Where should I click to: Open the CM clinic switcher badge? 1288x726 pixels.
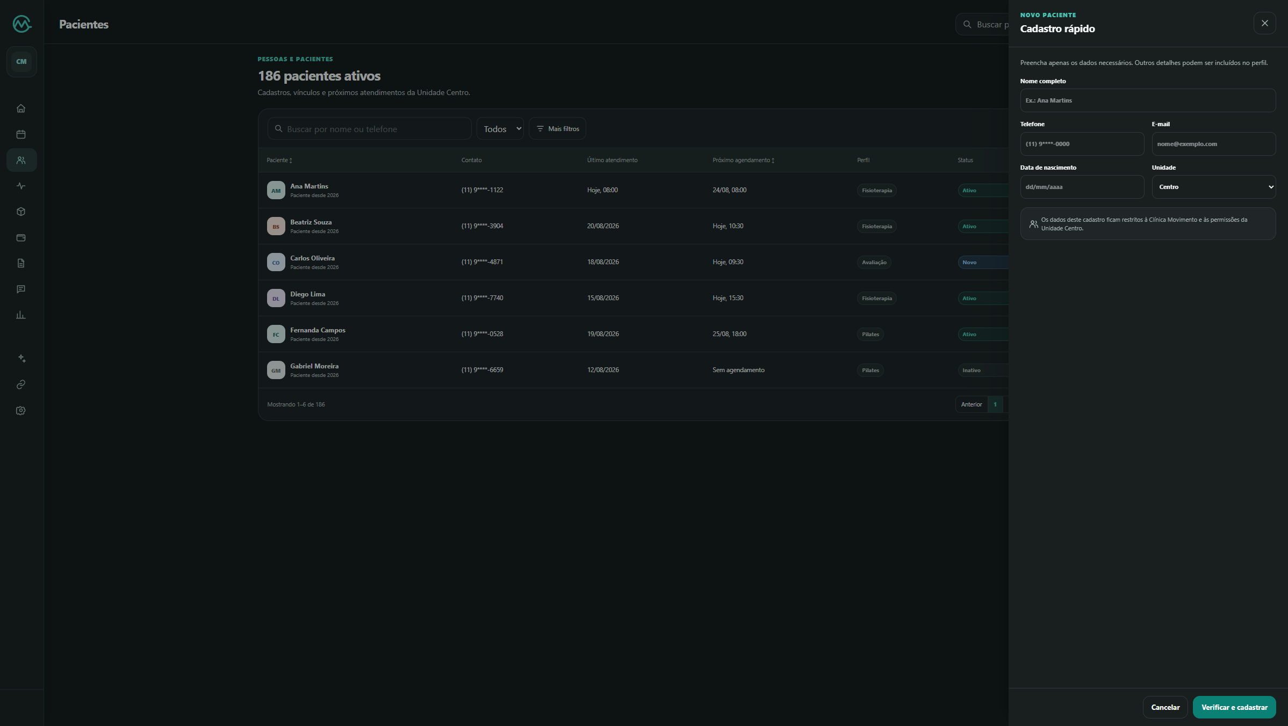tap(21, 61)
